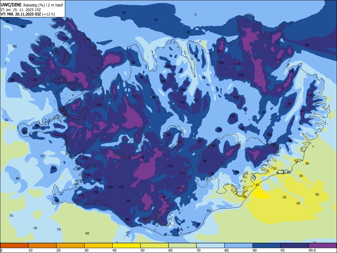Click the '40' legend tick label
The width and height of the screenshot is (337, 253).
[x=115, y=250]
